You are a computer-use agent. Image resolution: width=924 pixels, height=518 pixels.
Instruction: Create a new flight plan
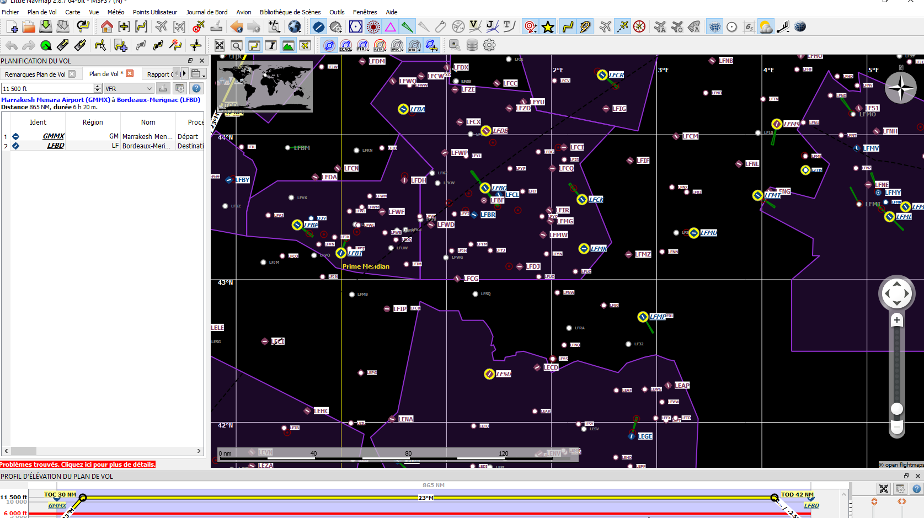tap(12, 26)
